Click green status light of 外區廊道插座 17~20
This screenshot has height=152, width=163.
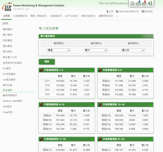point(92,139)
